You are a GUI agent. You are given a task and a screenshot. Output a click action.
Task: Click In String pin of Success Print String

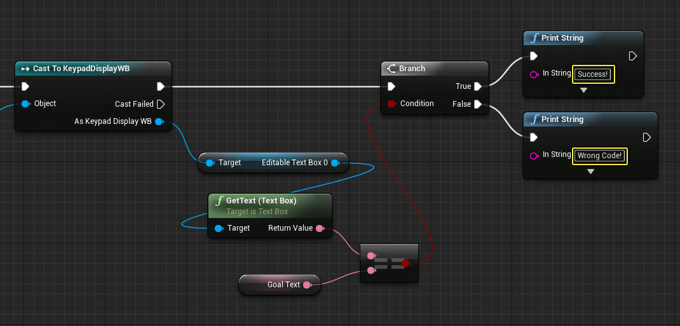(x=534, y=74)
